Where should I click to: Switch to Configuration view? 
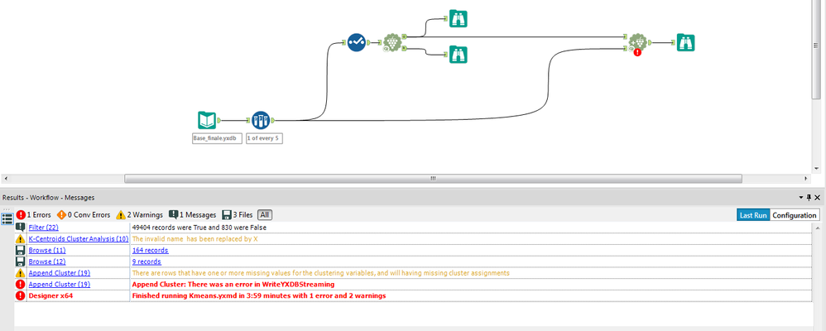[x=795, y=215]
